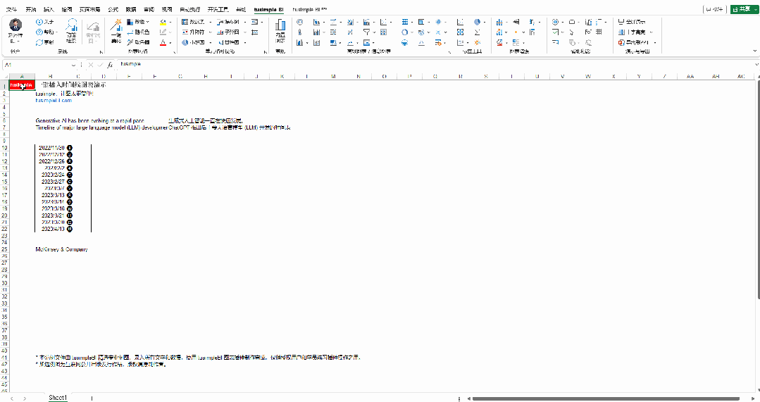Open the tusimplebi.com link in the sheet
The height and width of the screenshot is (402, 760).
54,101
